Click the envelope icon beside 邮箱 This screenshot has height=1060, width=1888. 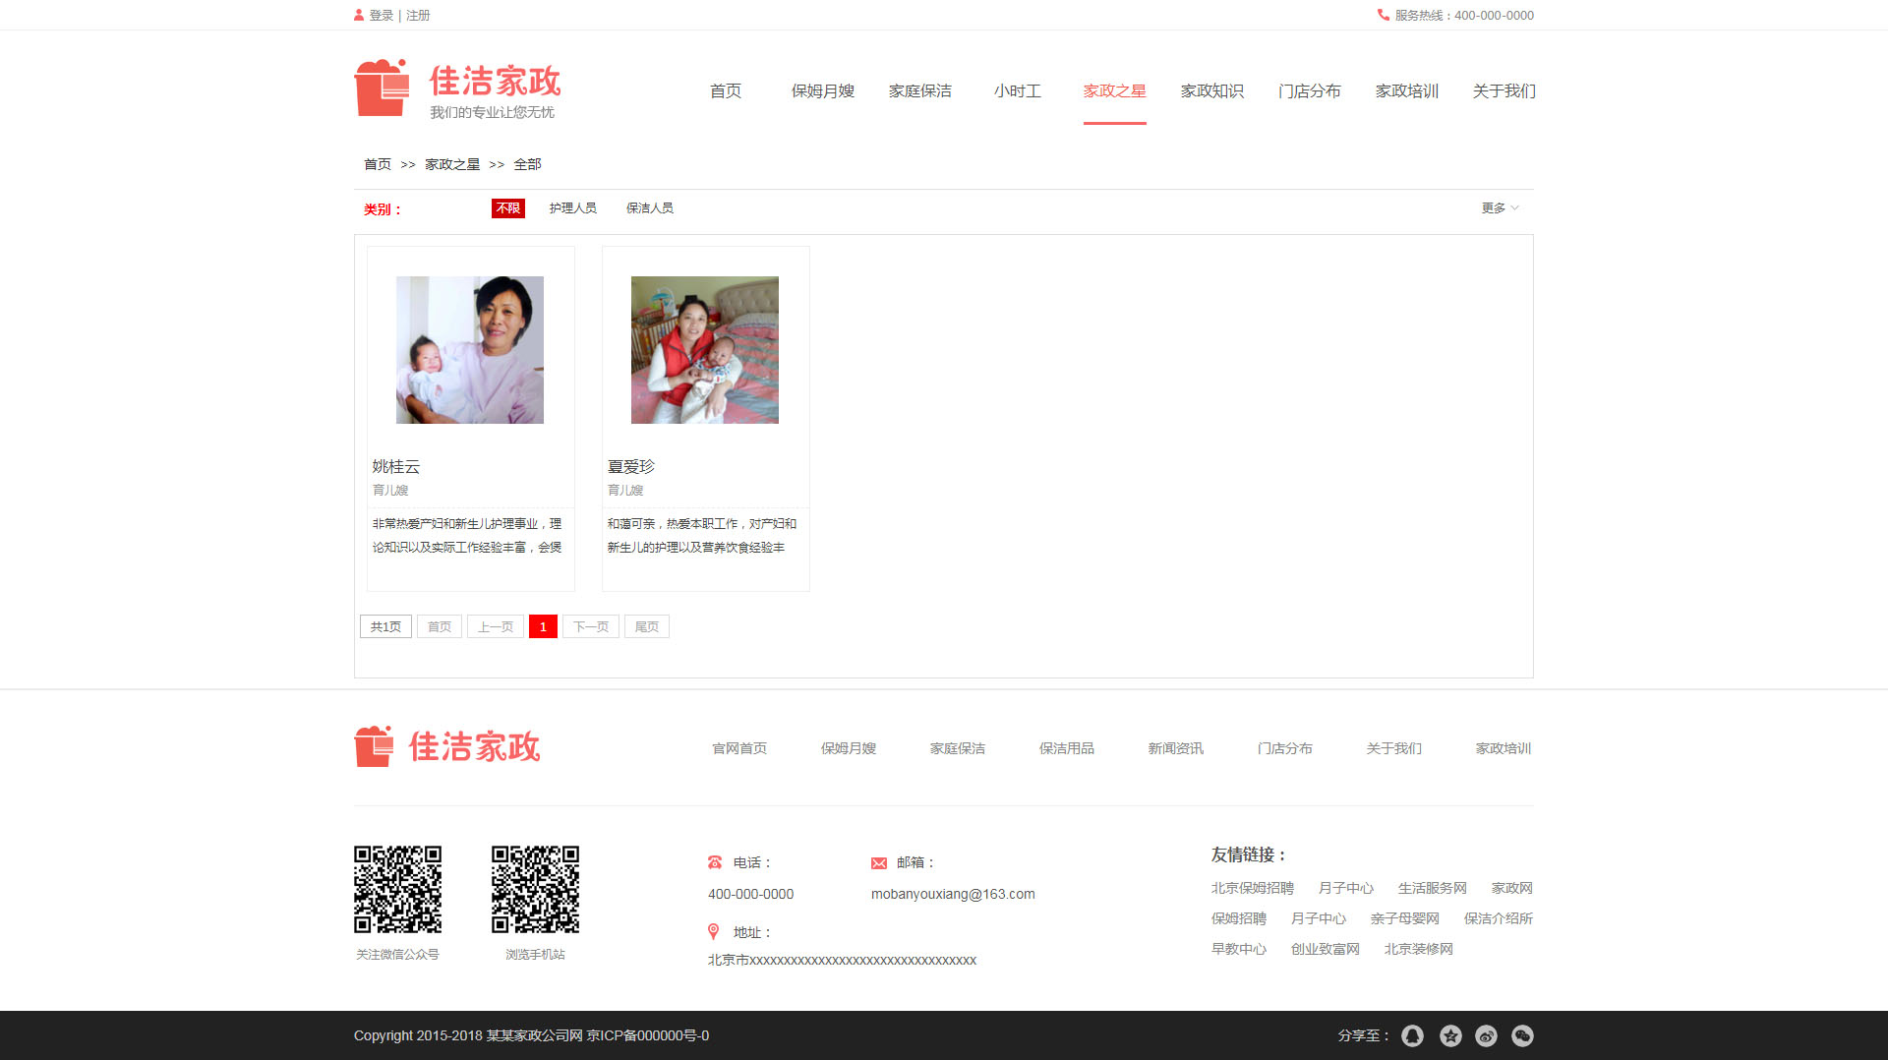(x=879, y=863)
